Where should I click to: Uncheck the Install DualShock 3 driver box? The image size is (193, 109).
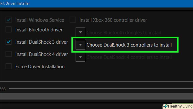tap(9, 42)
